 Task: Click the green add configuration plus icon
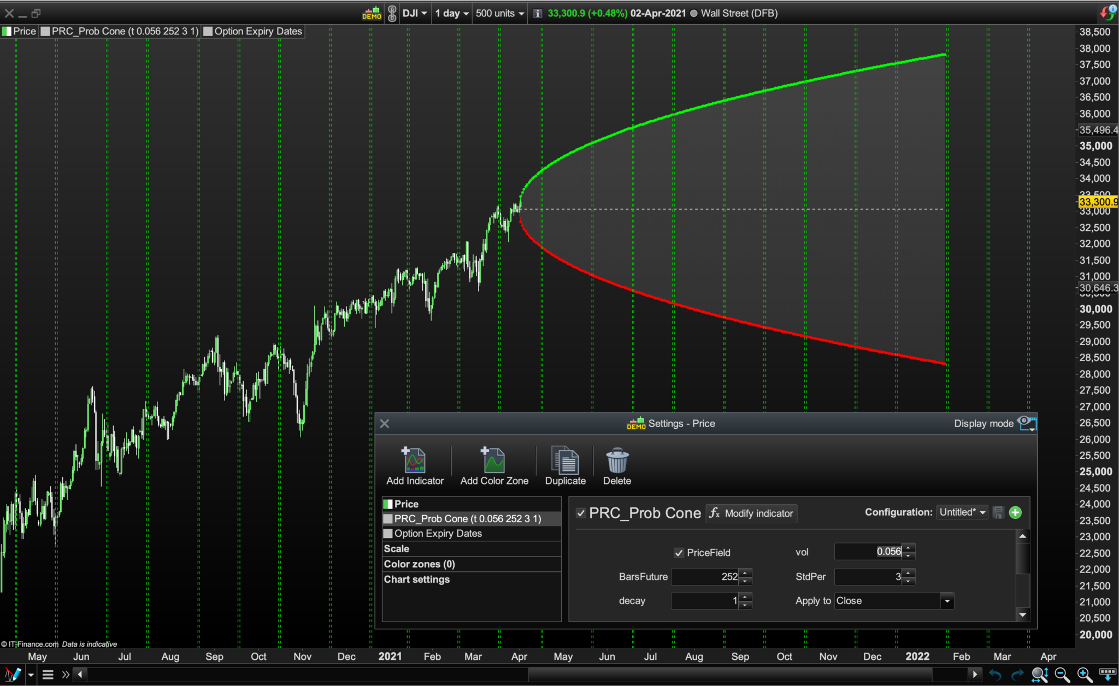click(x=1015, y=512)
